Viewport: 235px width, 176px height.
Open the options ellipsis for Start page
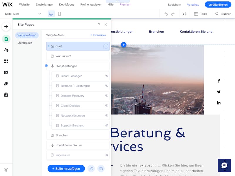tap(106, 46)
